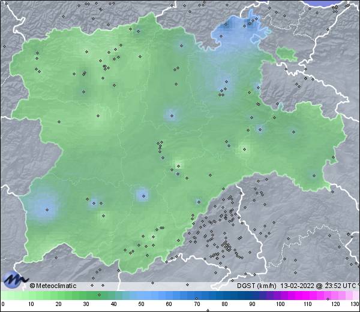Select the station marker on the green legend bar
360x312 pixels.
point(99,295)
